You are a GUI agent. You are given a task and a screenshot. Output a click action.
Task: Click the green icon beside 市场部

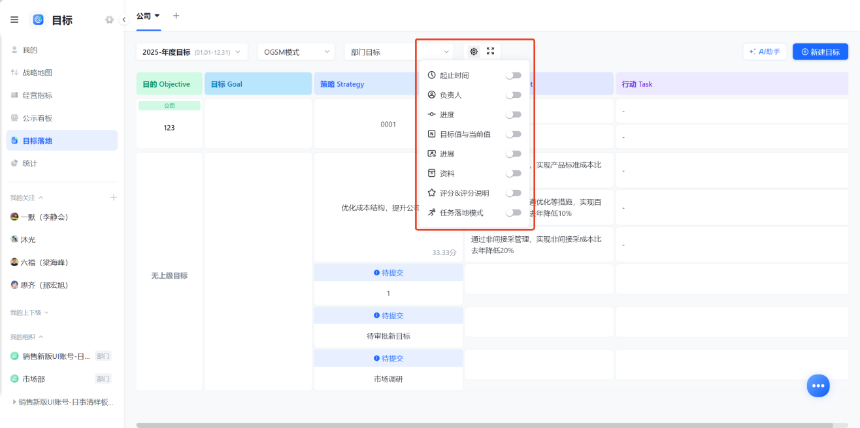pos(14,378)
